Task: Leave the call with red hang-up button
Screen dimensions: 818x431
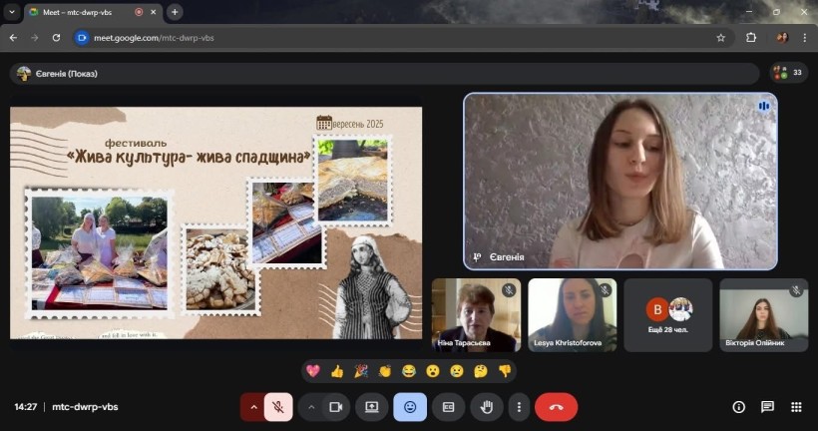Action: (x=556, y=407)
